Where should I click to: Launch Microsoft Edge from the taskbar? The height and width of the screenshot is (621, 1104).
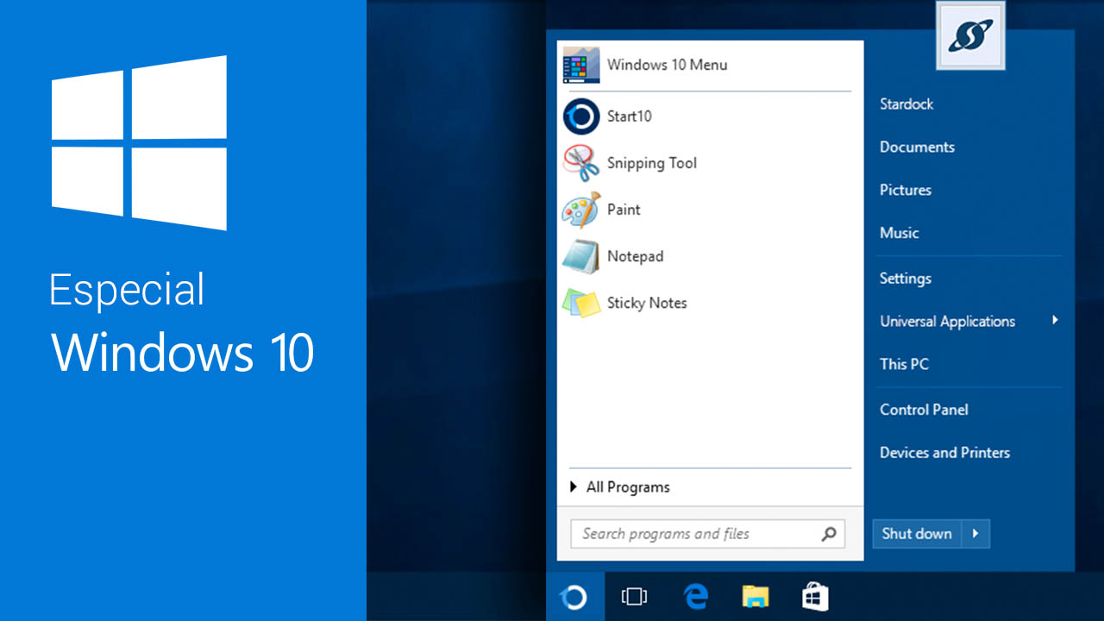tap(695, 596)
